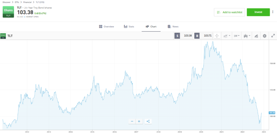Zoom out chart with minus button
277x134 pixels.
coord(132,121)
